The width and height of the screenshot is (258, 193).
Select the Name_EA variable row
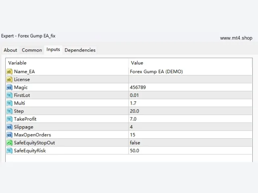pos(129,72)
